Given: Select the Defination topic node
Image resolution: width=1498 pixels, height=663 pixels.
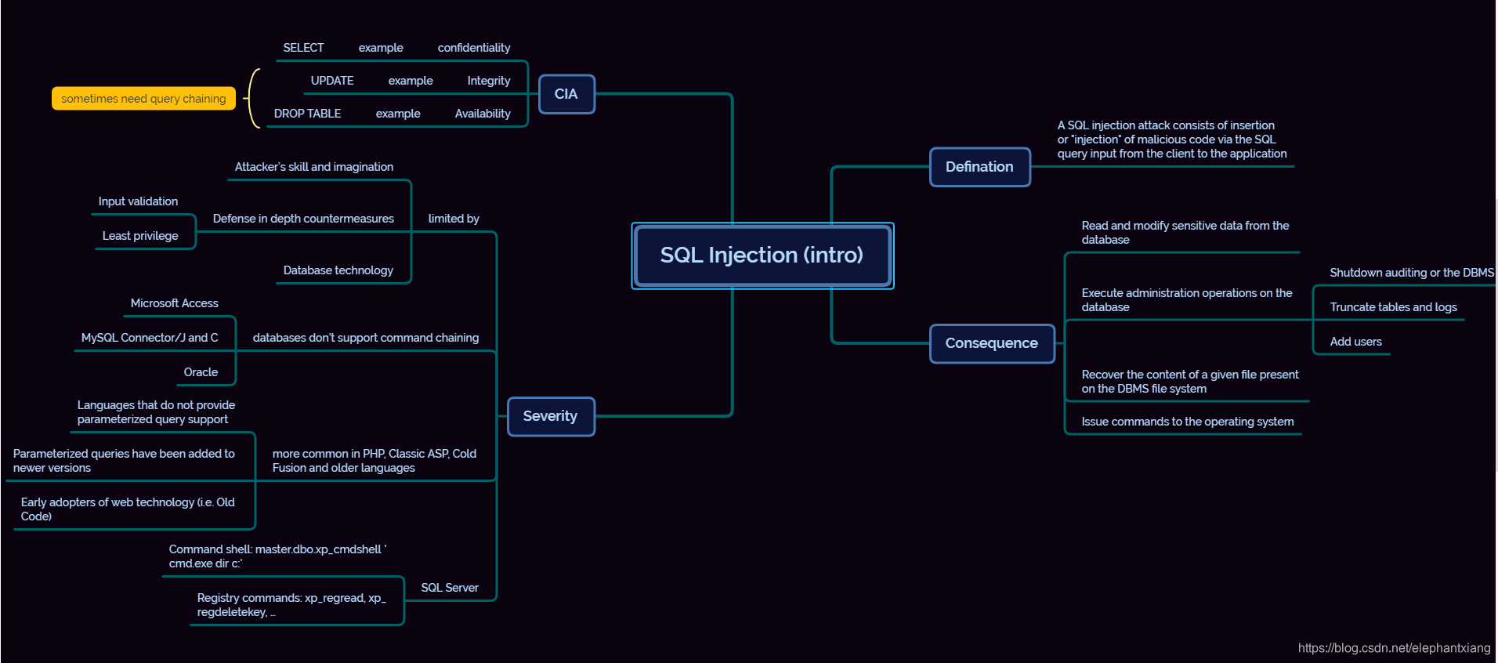Looking at the screenshot, I should pos(979,167).
